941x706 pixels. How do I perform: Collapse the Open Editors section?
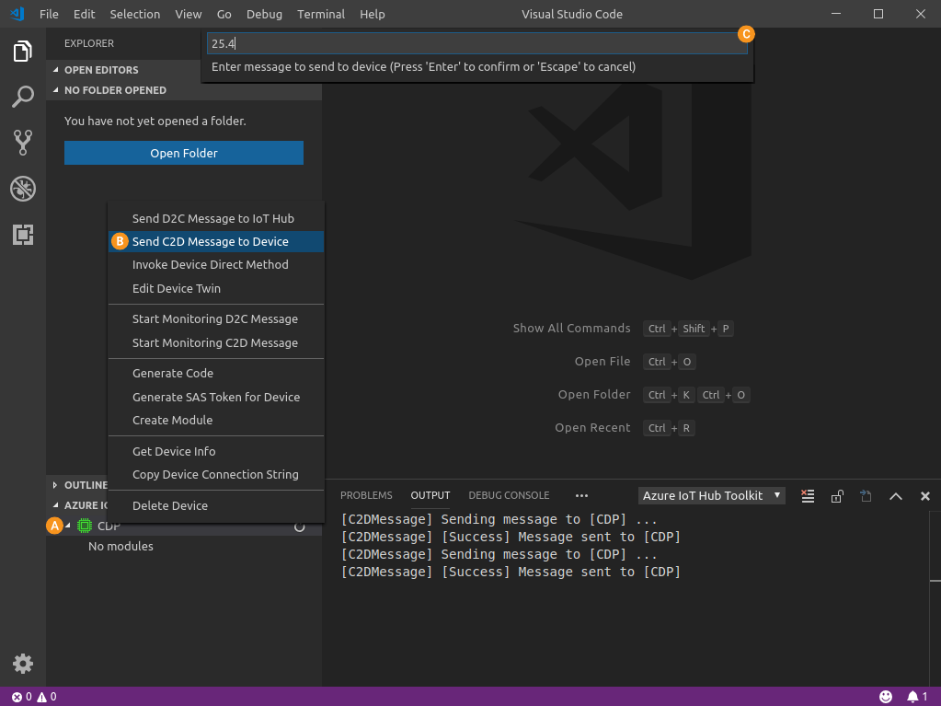click(101, 70)
